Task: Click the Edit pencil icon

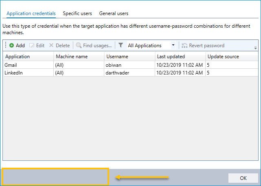Action: coord(32,45)
